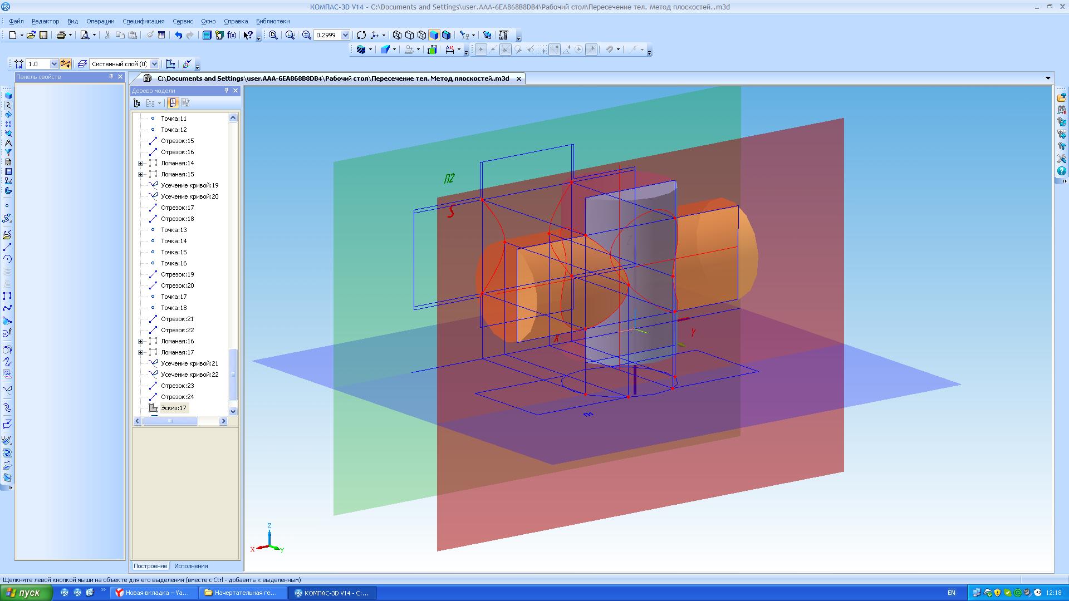
Task: Open the Сервис menu
Action: coord(183,21)
